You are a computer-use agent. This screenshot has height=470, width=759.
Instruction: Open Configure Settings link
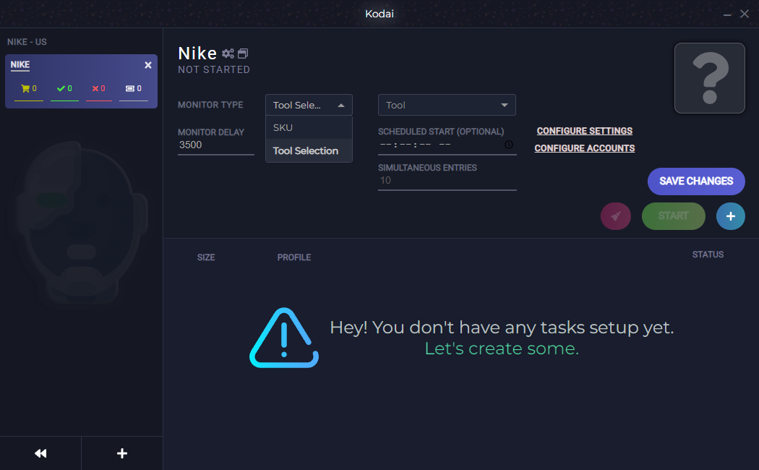584,131
